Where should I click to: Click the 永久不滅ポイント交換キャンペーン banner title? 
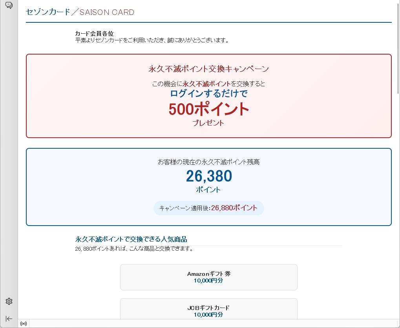(x=208, y=69)
